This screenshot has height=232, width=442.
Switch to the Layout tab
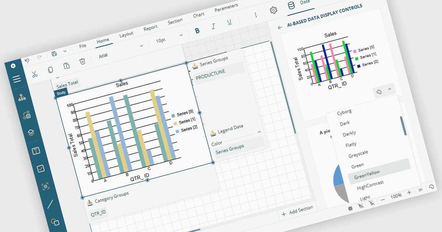126,34
